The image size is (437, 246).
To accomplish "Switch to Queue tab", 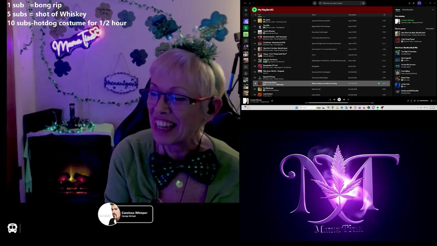I will [398, 10].
